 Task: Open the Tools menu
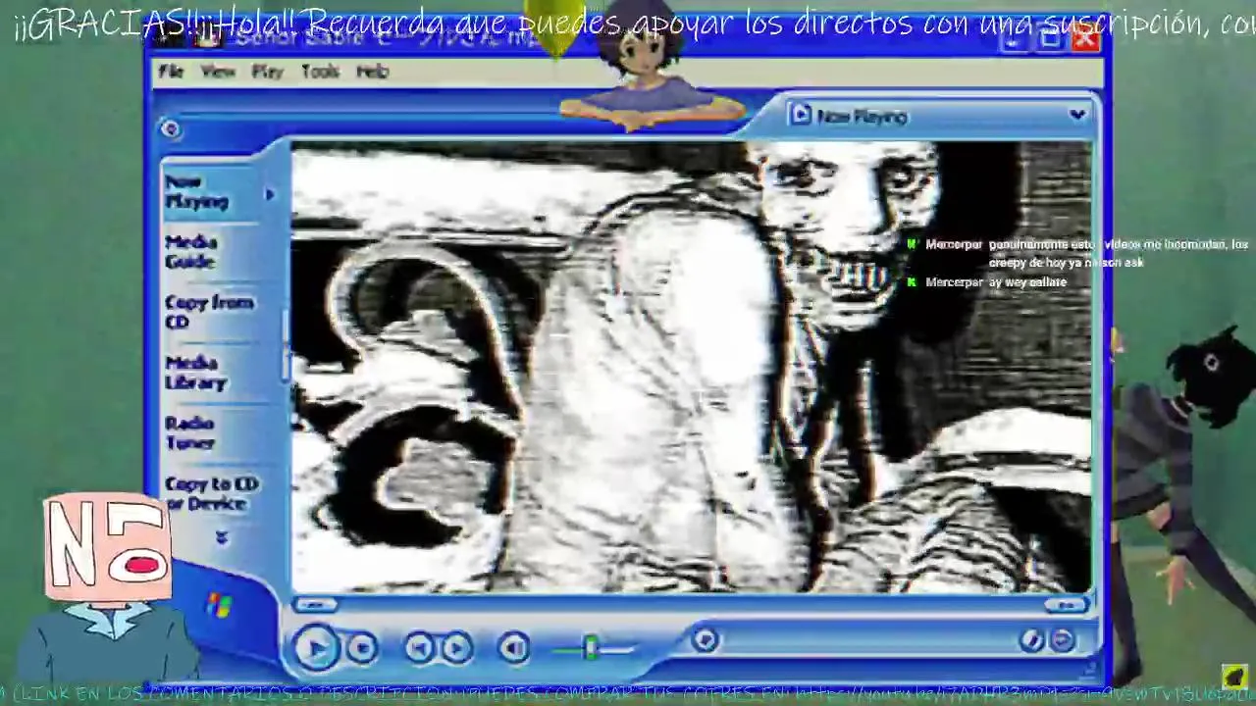320,72
